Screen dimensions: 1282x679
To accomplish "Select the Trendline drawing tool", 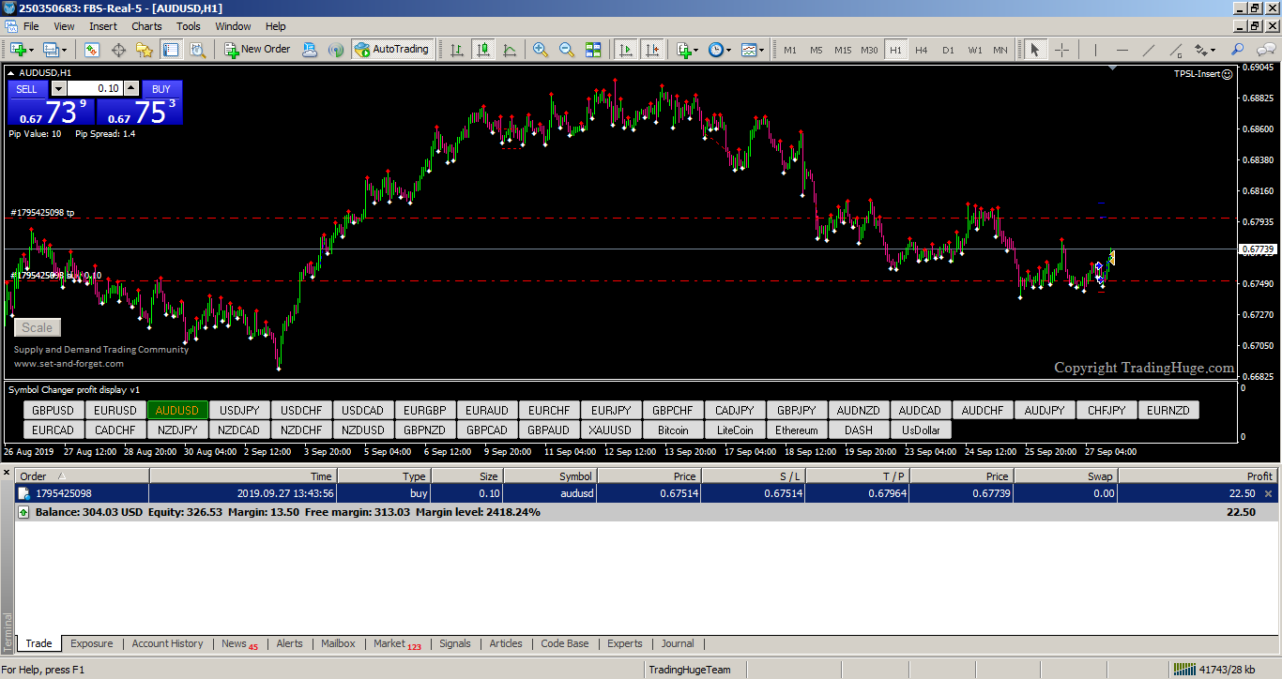I will coord(1148,50).
